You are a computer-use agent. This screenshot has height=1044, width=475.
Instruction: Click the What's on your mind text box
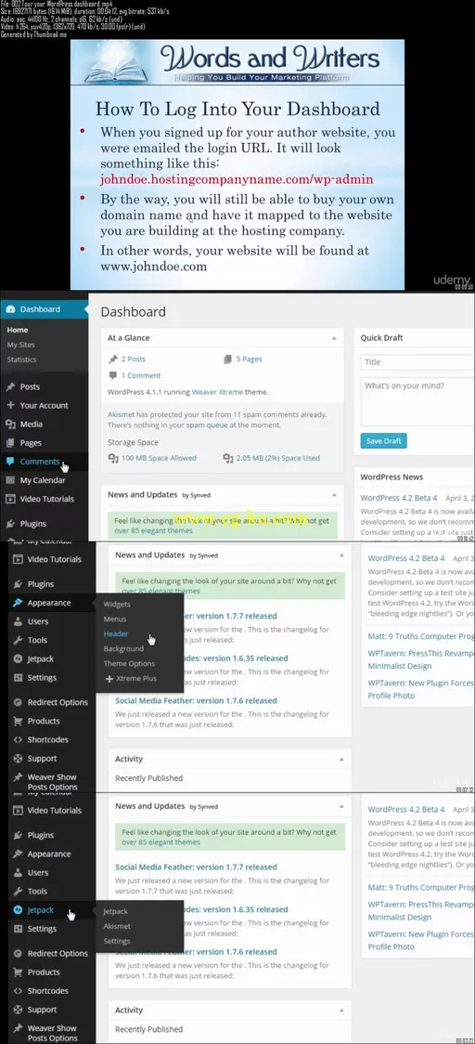click(417, 401)
